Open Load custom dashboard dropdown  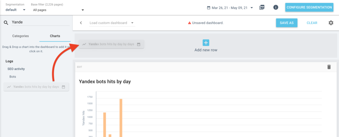tap(112, 23)
